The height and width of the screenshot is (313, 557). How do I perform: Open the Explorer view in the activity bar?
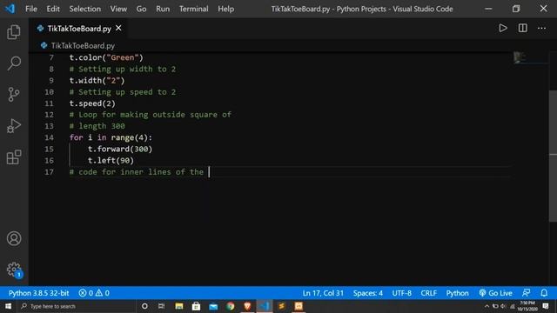coord(14,32)
